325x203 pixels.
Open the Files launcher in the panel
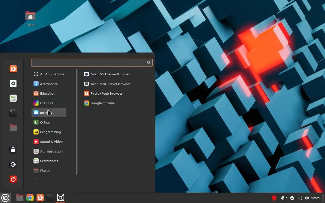tap(20, 198)
